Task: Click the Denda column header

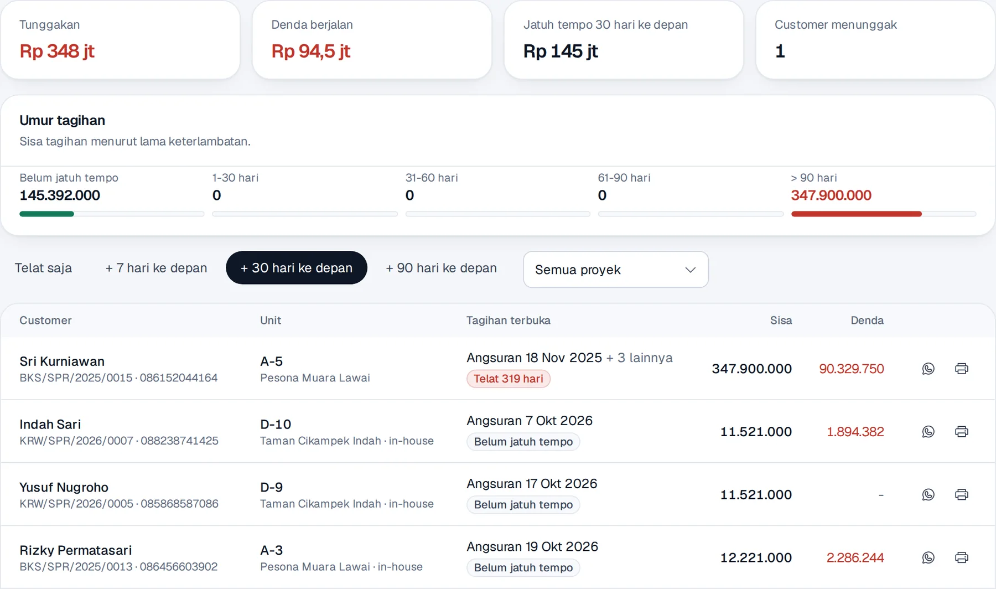Action: tap(867, 321)
